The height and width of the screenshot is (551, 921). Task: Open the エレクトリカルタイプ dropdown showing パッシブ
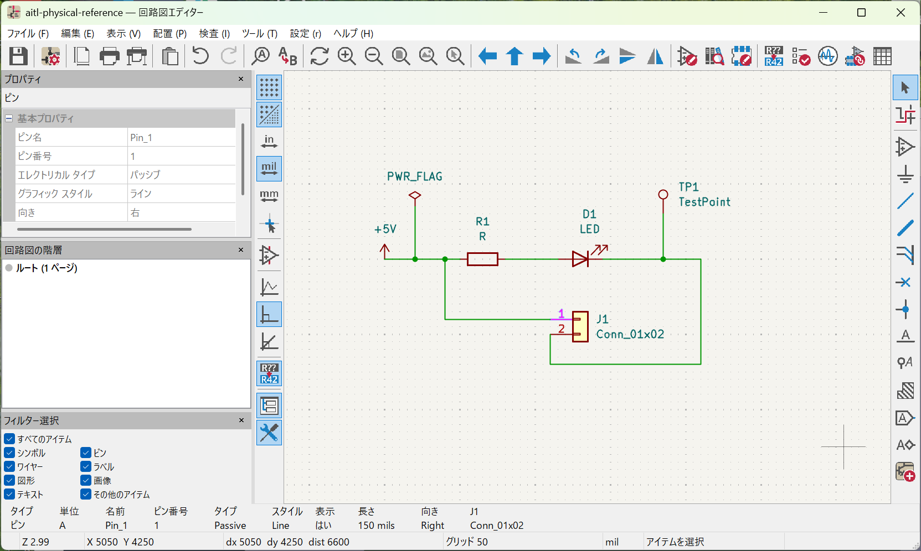point(182,174)
